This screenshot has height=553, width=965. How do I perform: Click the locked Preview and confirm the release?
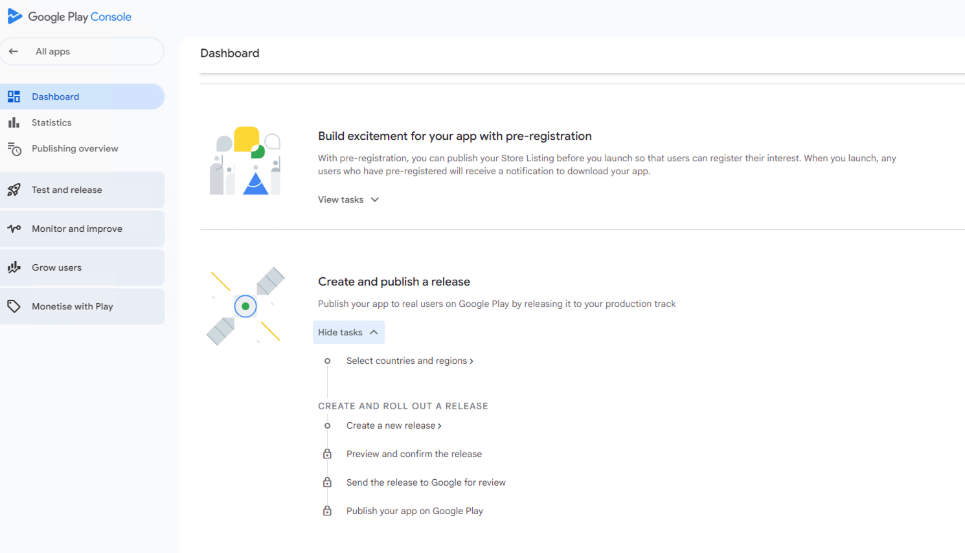[414, 454]
